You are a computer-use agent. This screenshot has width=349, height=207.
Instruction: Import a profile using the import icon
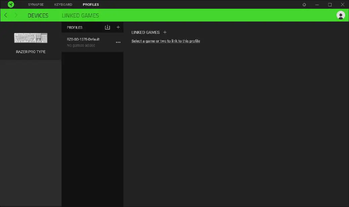[x=108, y=27]
